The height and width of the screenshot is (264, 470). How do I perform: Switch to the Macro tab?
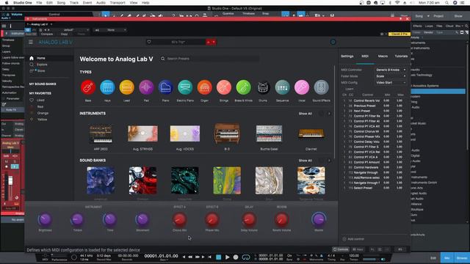tap(383, 56)
